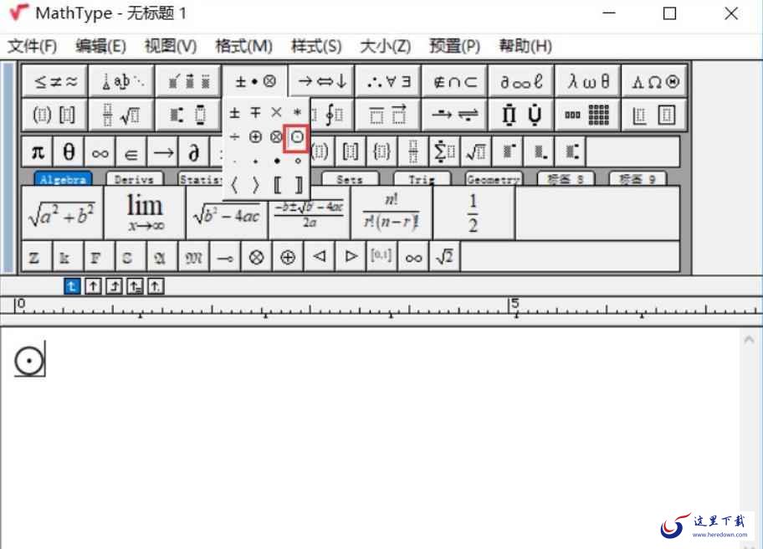Screen dimensions: 763x549
Task: Switch to the Geometry tab
Action: coord(494,179)
